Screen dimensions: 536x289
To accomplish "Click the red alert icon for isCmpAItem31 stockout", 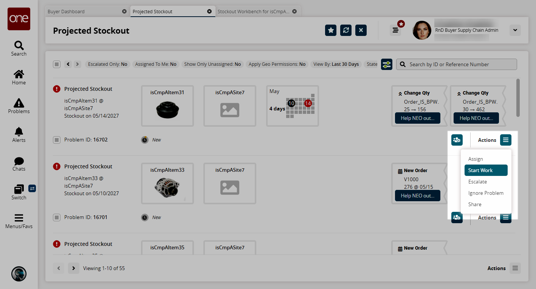I will tap(57, 89).
